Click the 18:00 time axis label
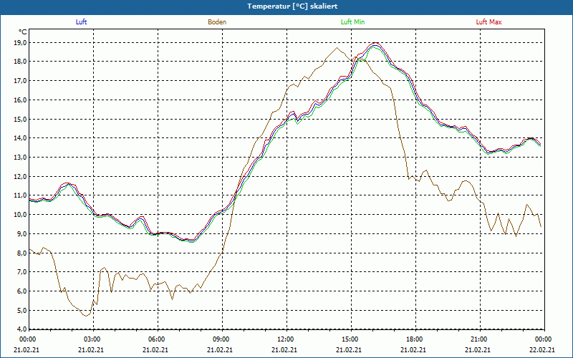This screenshot has height=358, width=573. click(x=413, y=339)
